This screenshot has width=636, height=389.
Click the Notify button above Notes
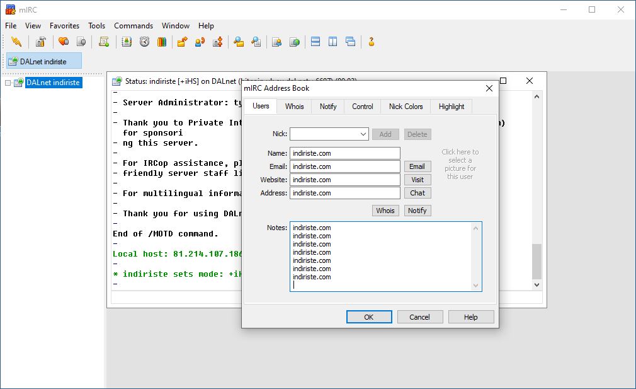[x=417, y=211]
